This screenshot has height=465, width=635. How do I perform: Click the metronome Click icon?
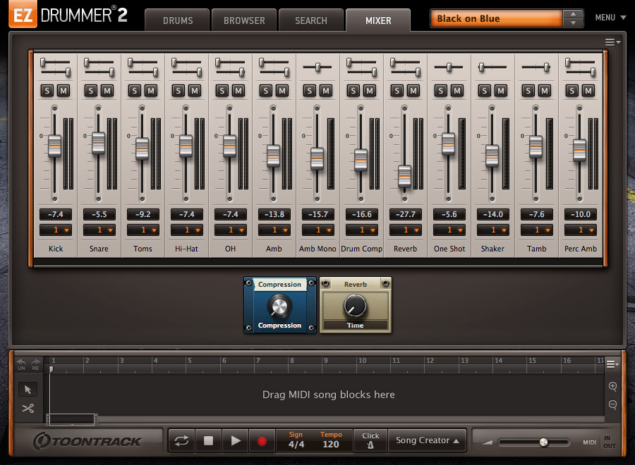370,444
